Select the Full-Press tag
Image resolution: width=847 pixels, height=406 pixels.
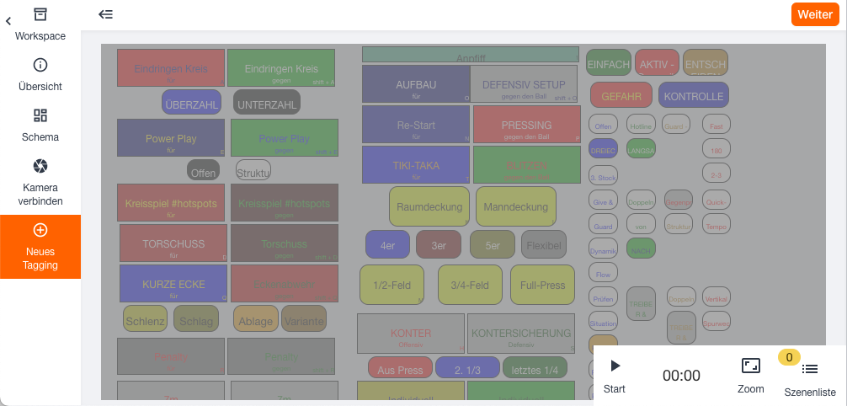coord(542,285)
